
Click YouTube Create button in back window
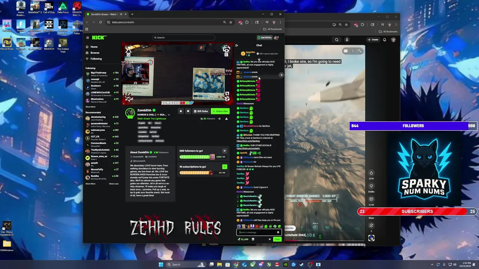(x=373, y=40)
